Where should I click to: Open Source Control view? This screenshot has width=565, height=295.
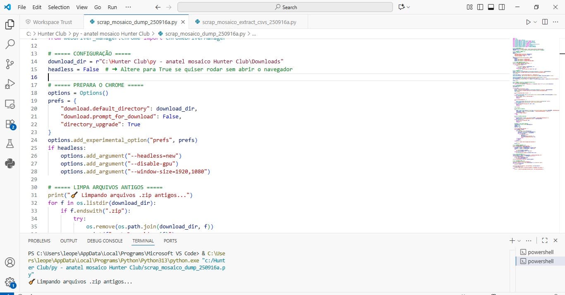click(10, 64)
